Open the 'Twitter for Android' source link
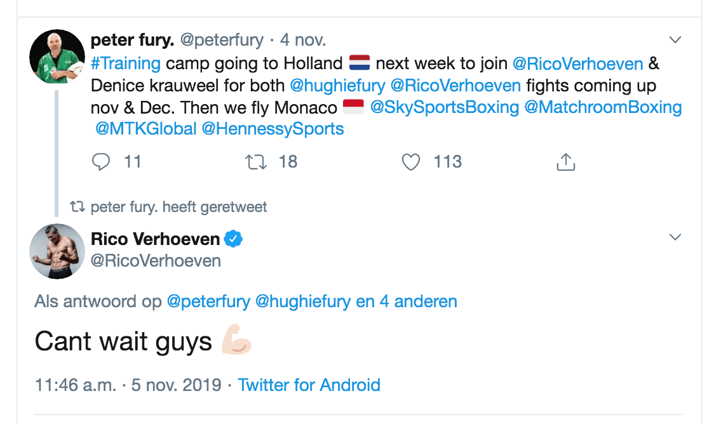 pos(309,385)
